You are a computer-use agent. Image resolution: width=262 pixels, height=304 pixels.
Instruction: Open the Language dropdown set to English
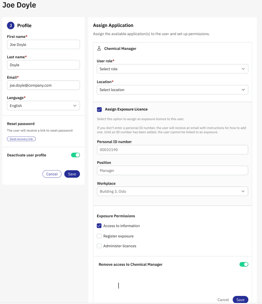pyautogui.click(x=43, y=106)
